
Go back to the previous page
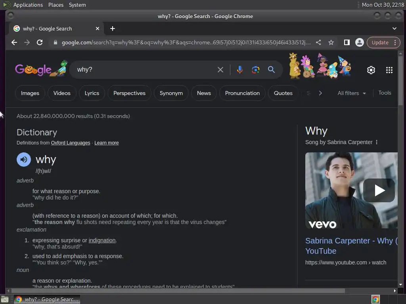[14, 42]
